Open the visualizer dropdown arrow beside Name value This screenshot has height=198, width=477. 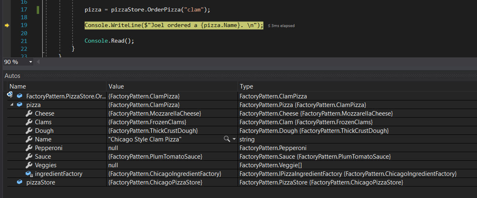pyautogui.click(x=234, y=139)
